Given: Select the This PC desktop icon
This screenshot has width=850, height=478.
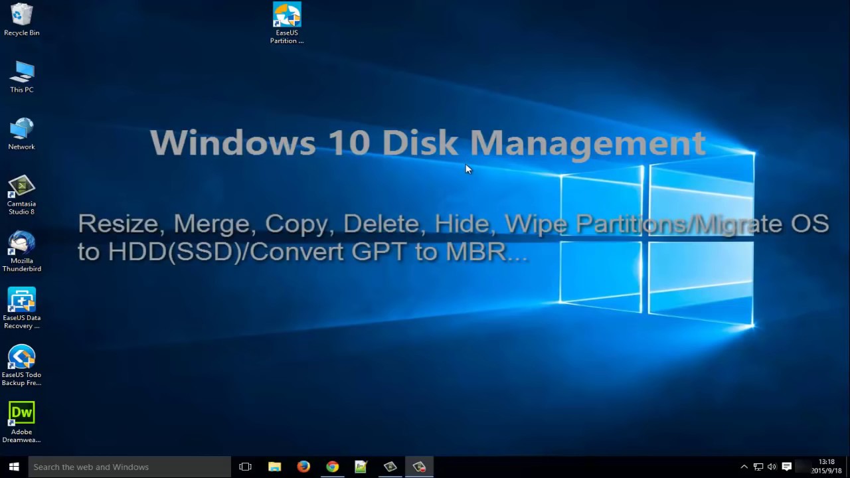Looking at the screenshot, I should point(21,76).
